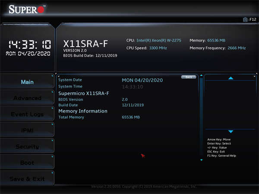Click the Supermicro logo
259x194 pixels.
26,9
